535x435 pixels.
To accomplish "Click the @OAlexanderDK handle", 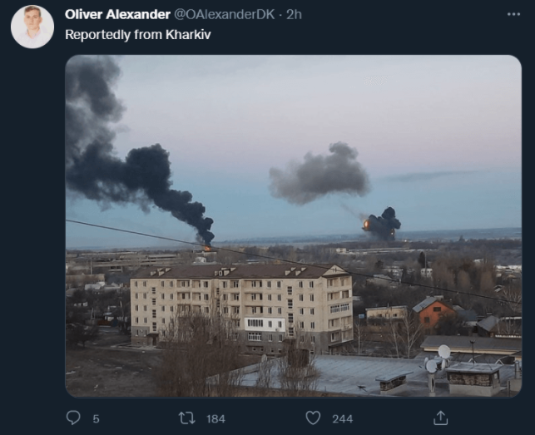I will point(225,14).
